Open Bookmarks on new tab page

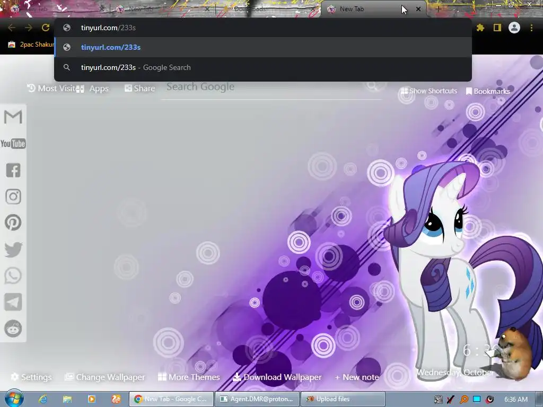pyautogui.click(x=488, y=91)
